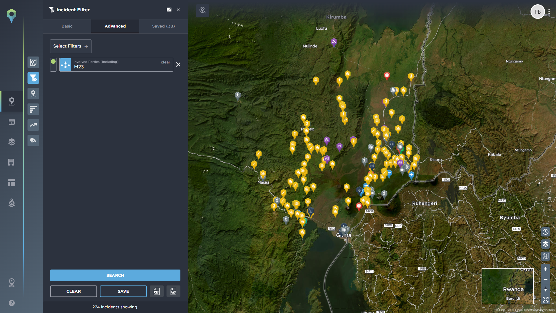This screenshot has width=556, height=313.
Task: Open the map layers control button
Action: click(546, 244)
